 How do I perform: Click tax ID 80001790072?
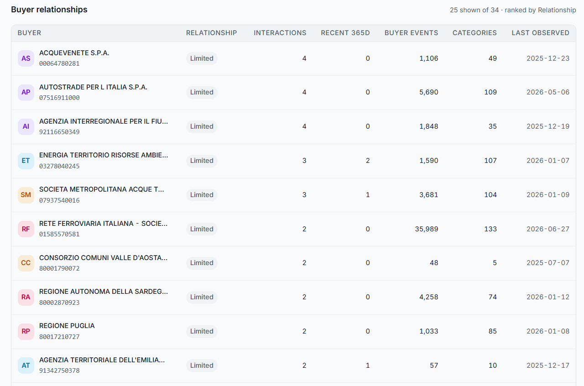click(x=59, y=269)
